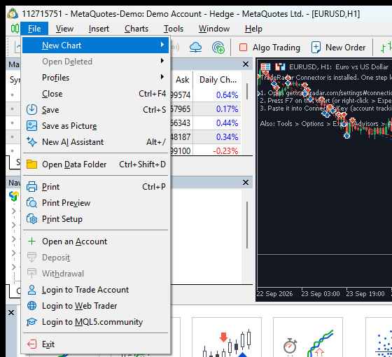Click the AI Assistant sparkle icon
Screen dimensions: 392x357
pyautogui.click(x=31, y=141)
